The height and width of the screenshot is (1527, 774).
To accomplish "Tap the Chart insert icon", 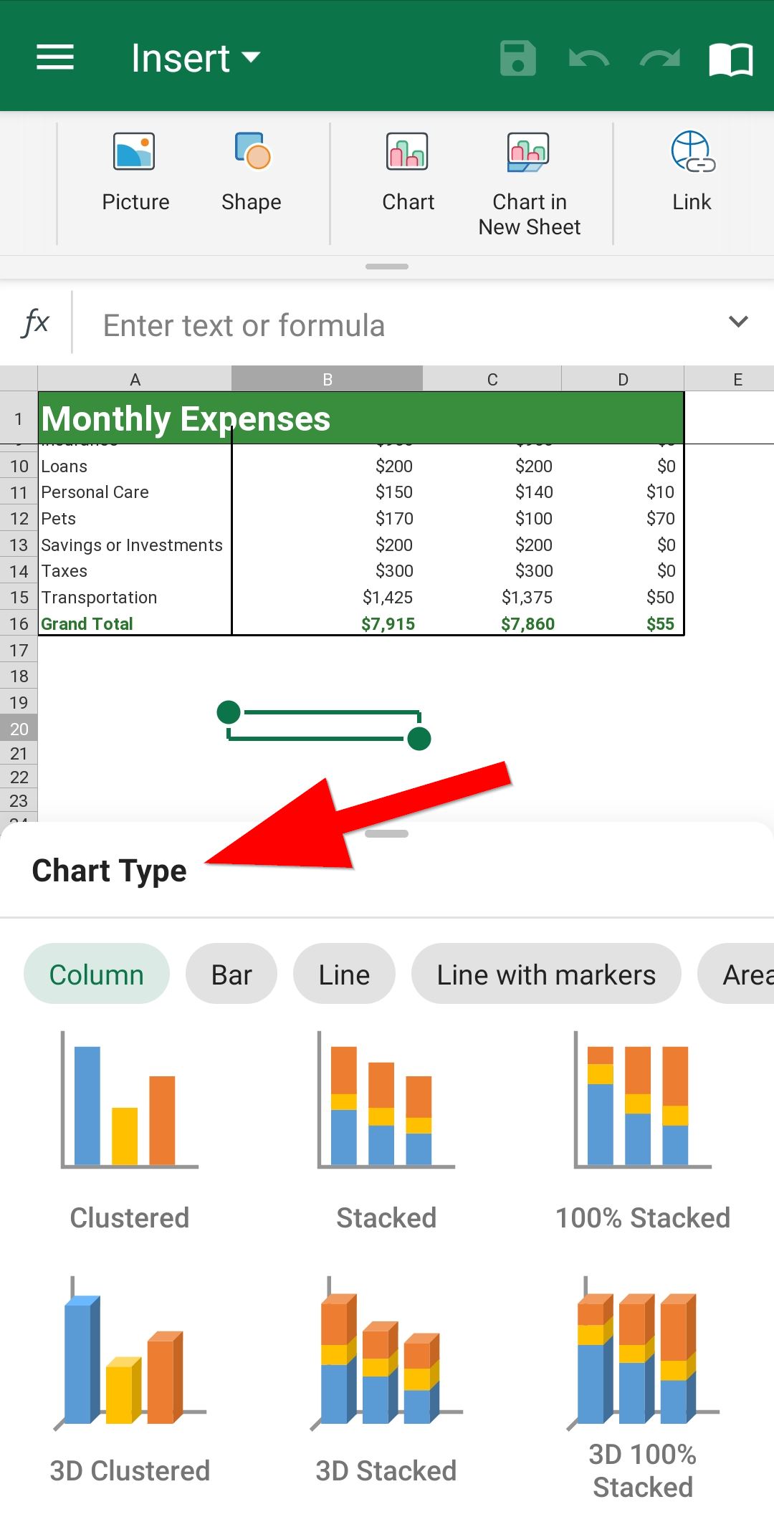I will (408, 173).
